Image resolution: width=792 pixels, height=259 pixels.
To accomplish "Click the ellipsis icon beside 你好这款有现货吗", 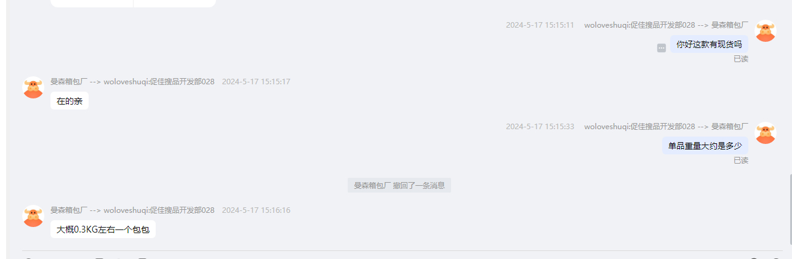I will pyautogui.click(x=662, y=47).
